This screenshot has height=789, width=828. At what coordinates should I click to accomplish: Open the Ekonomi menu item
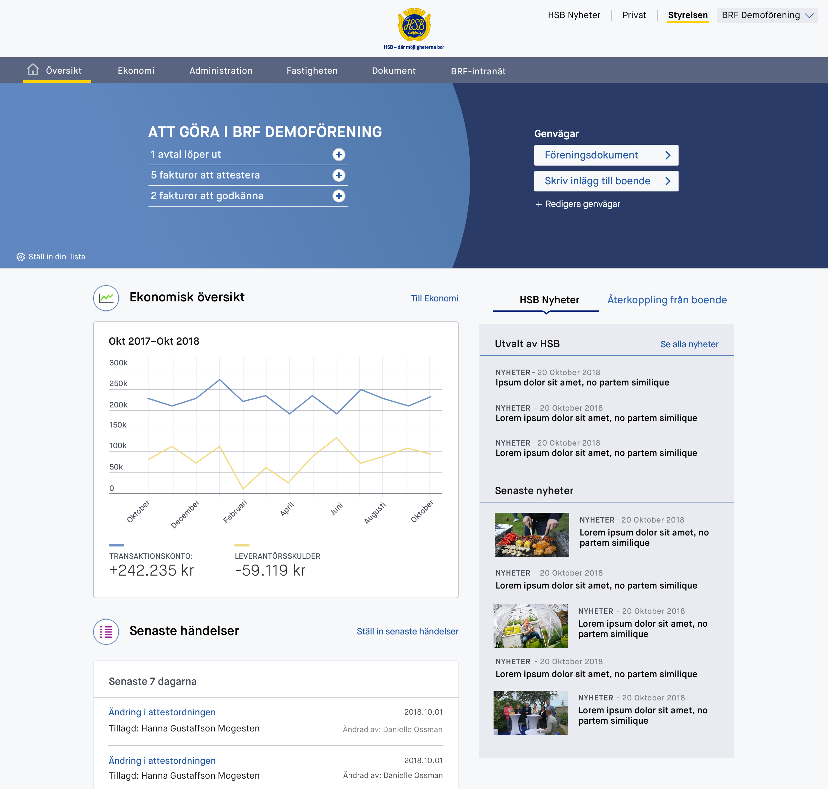point(136,71)
